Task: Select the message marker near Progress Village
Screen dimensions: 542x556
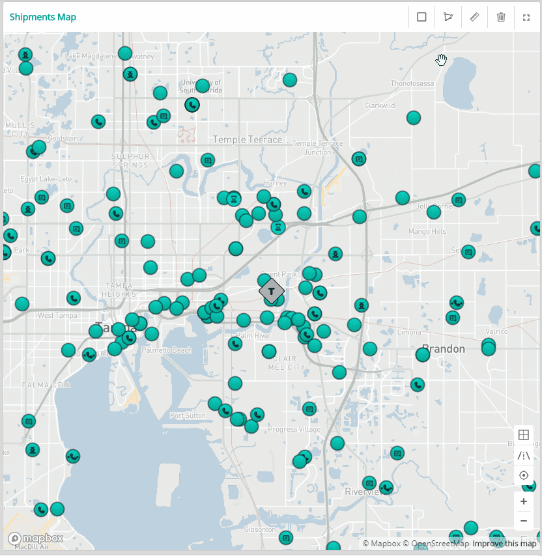Action: [309, 409]
